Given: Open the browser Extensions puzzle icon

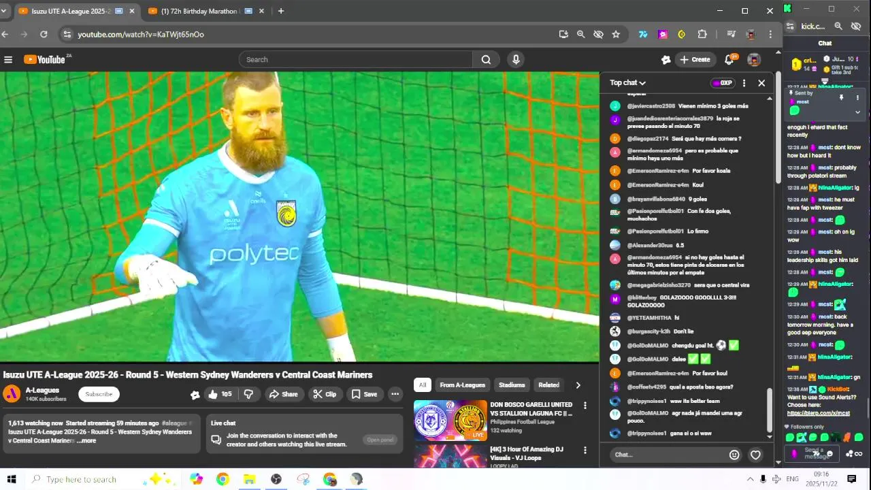Looking at the screenshot, I should click(702, 34).
